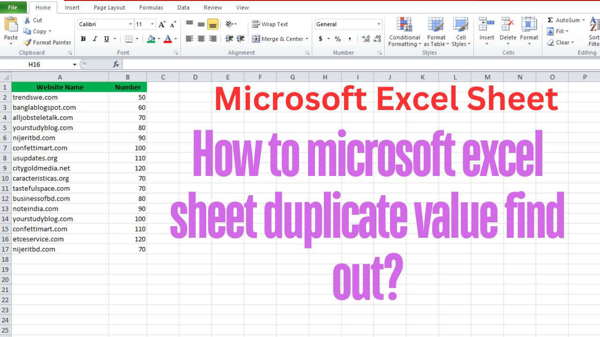The image size is (600, 337).
Task: Open Cell Styles gallery
Action: pyautogui.click(x=461, y=32)
